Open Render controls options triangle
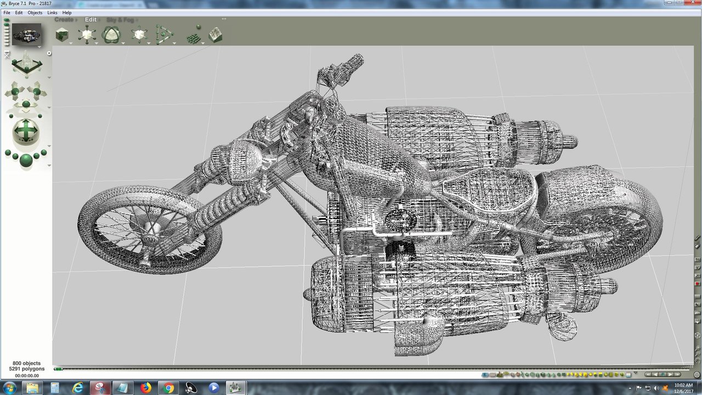This screenshot has width=702, height=395. pyautogui.click(x=49, y=165)
